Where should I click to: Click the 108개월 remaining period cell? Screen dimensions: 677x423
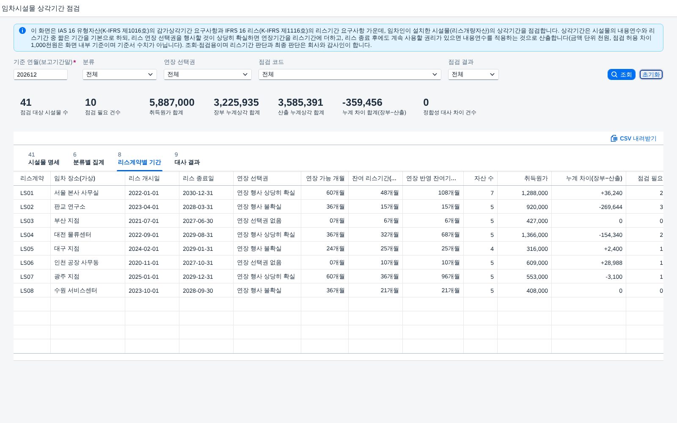[x=433, y=193]
